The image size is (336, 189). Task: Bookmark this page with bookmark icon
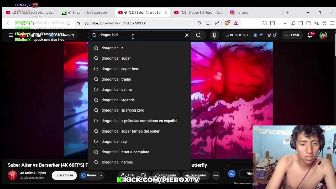pyautogui.click(x=69, y=23)
